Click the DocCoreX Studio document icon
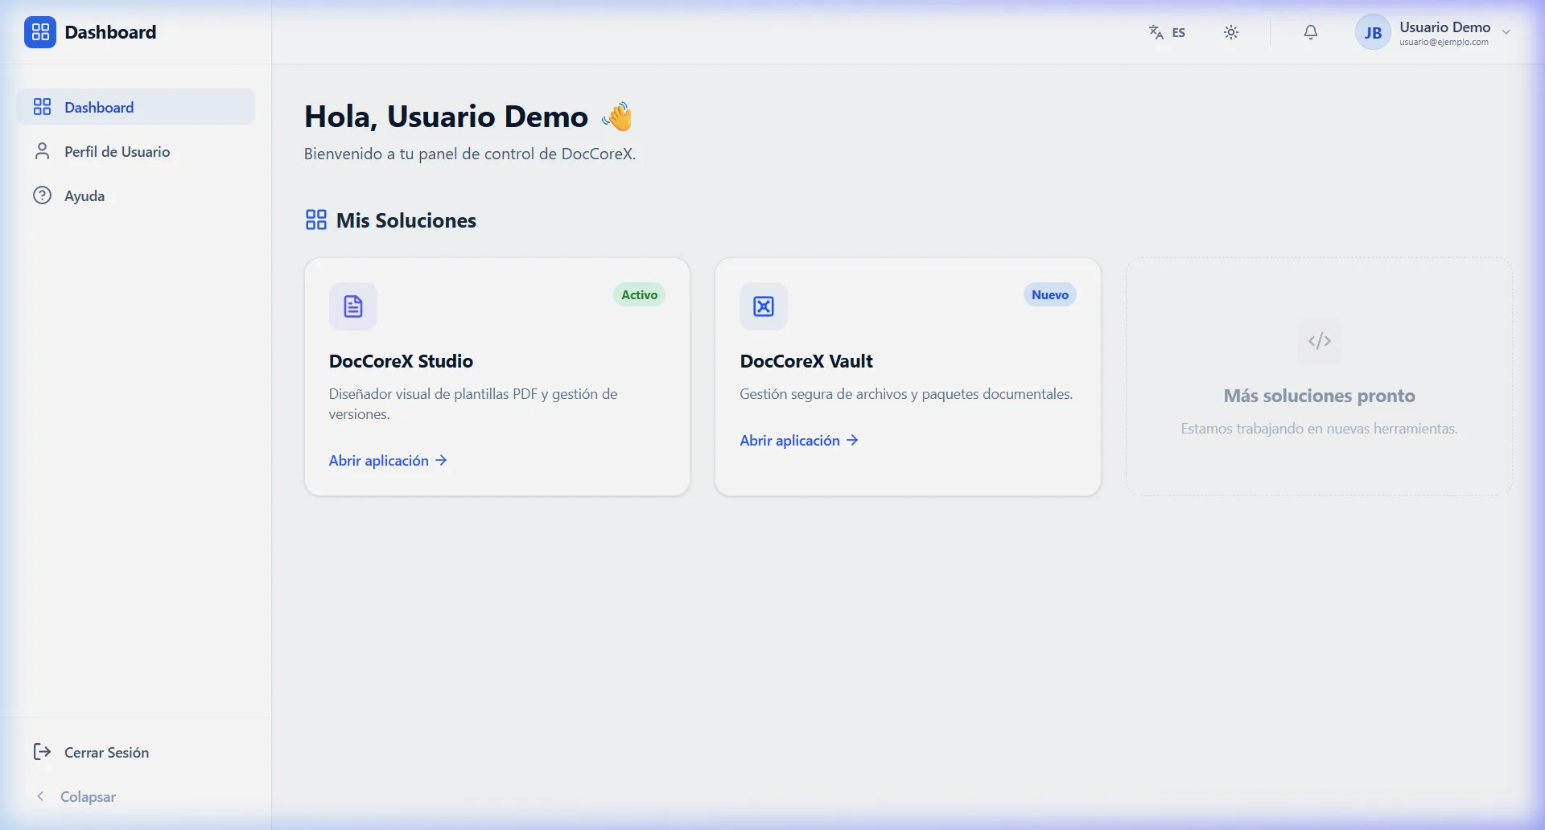This screenshot has height=830, width=1545. [x=353, y=306]
